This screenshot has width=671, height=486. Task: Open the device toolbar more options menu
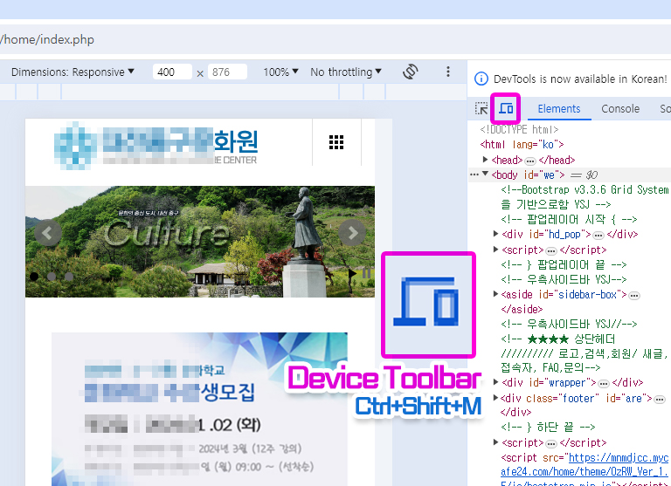(x=448, y=72)
